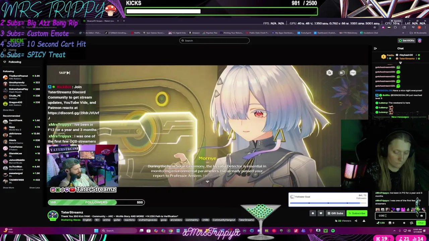Pause the cutscene with the pause icon
The width and height of the screenshot is (429, 241).
click(342, 73)
